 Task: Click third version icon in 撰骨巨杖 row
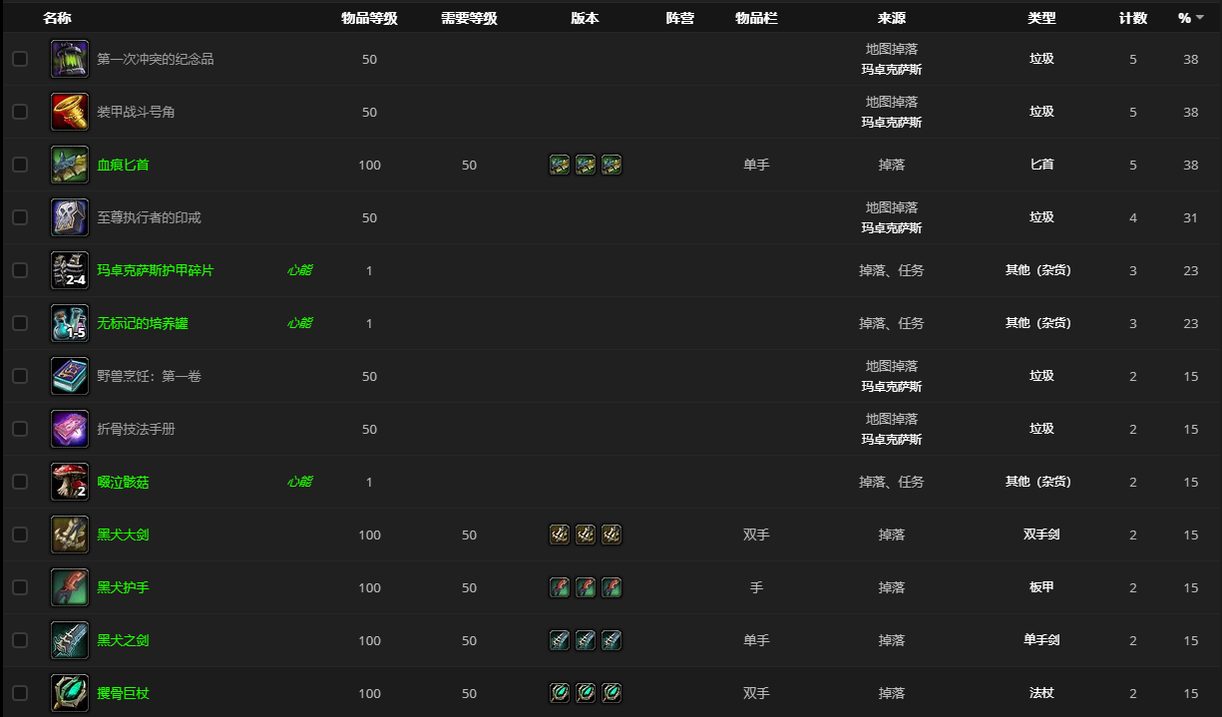click(611, 693)
